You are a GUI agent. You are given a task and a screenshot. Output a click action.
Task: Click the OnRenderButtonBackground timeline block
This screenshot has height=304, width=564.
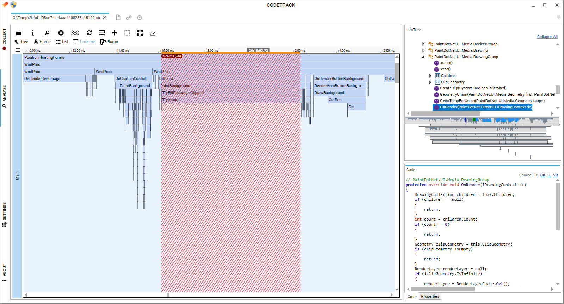coord(340,79)
